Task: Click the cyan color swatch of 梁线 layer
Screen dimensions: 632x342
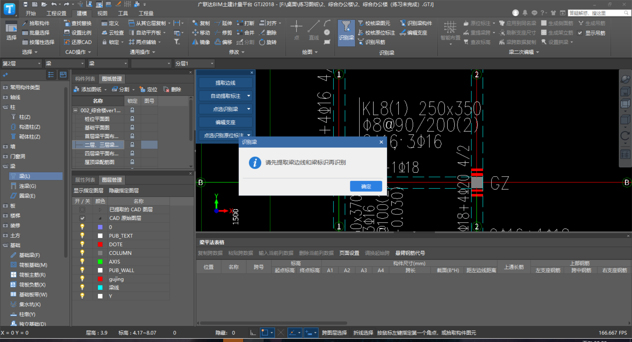Action: pos(100,287)
